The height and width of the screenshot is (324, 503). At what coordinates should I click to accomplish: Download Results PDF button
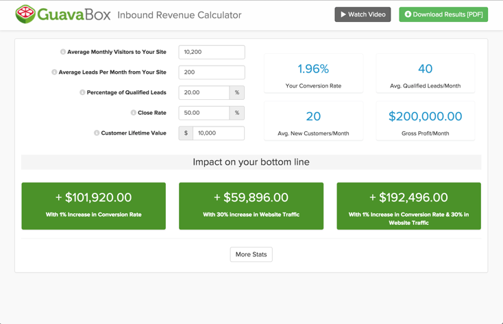[443, 14]
